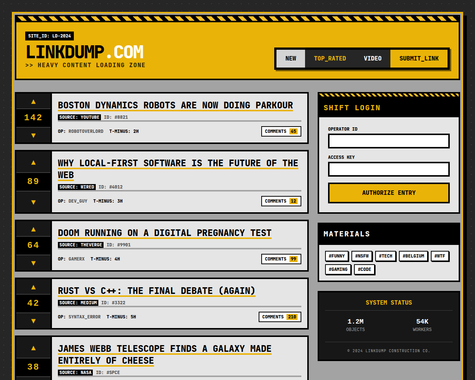Viewport: 475px width, 380px height.
Task: Visit the ROBOTOVERLORD poster profile
Action: (86, 131)
